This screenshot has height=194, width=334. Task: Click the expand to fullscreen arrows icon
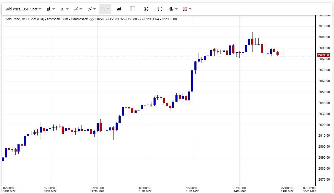coord(146,9)
